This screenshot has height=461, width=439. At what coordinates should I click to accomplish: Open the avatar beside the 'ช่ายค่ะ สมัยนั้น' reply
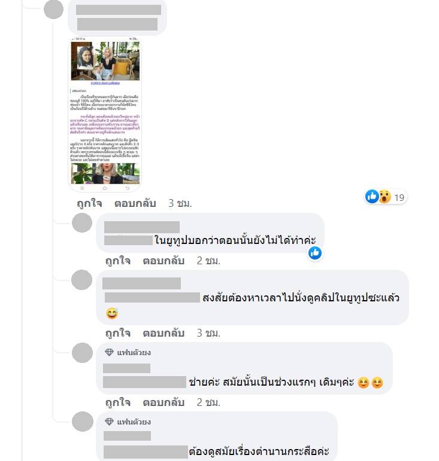[x=83, y=353]
